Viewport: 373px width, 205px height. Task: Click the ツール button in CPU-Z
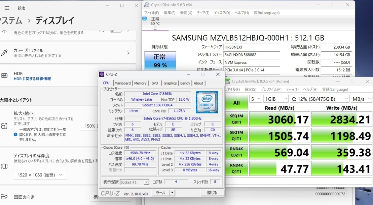point(160,193)
